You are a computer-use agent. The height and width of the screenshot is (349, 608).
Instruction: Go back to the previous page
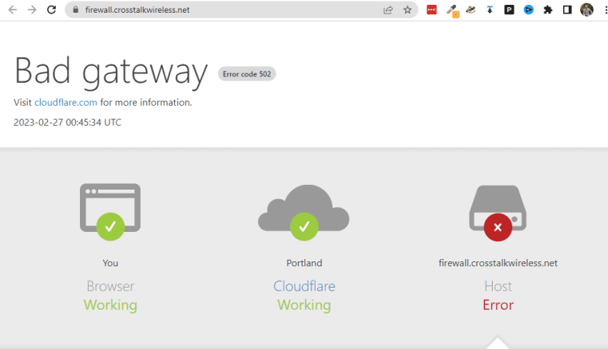point(13,10)
